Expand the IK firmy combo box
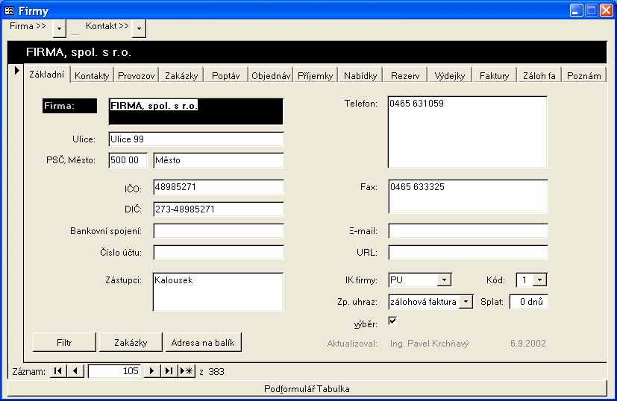The image size is (617, 401). 444,280
